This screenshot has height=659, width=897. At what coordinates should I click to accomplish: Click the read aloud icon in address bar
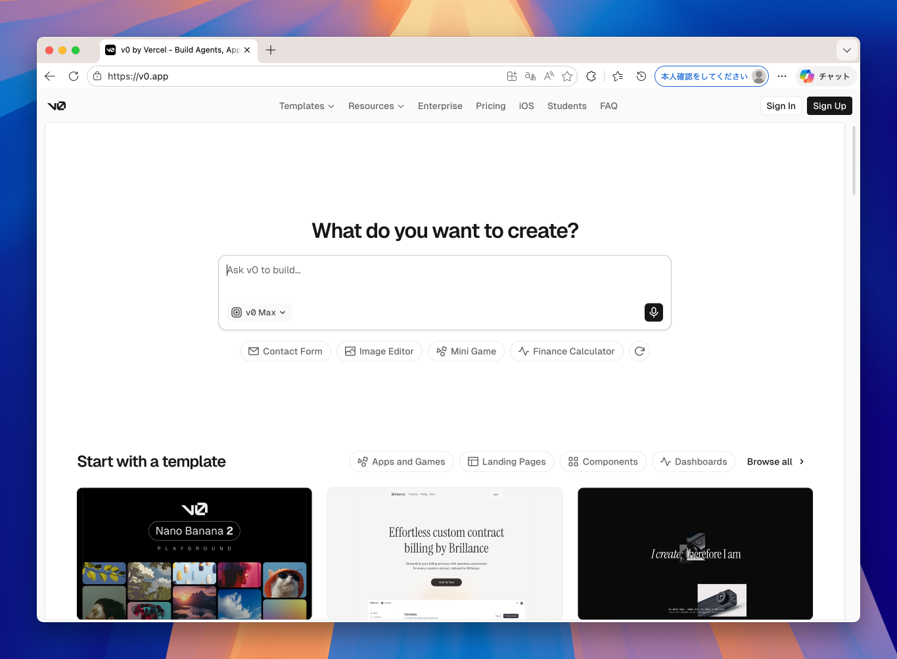549,76
